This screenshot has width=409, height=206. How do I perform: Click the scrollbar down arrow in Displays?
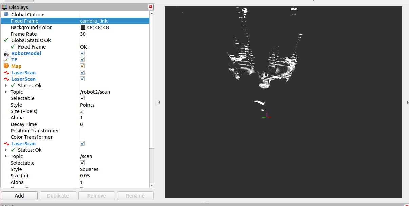click(152, 185)
